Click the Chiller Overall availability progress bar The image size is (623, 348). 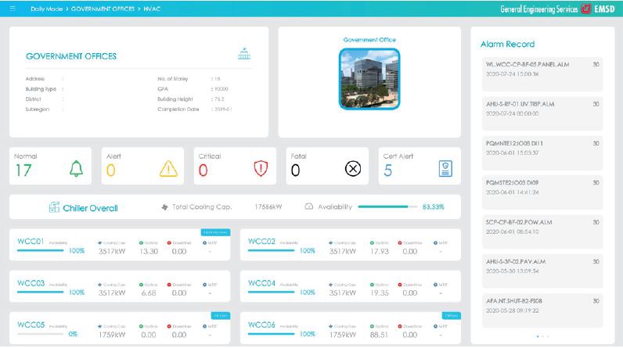(387, 206)
